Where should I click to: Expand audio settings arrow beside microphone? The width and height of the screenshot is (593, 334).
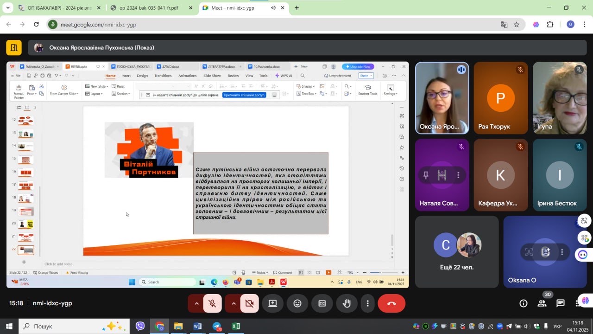(196, 303)
